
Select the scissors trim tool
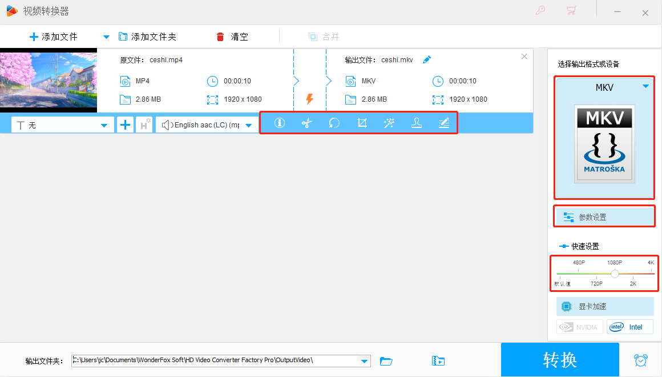pyautogui.click(x=307, y=123)
